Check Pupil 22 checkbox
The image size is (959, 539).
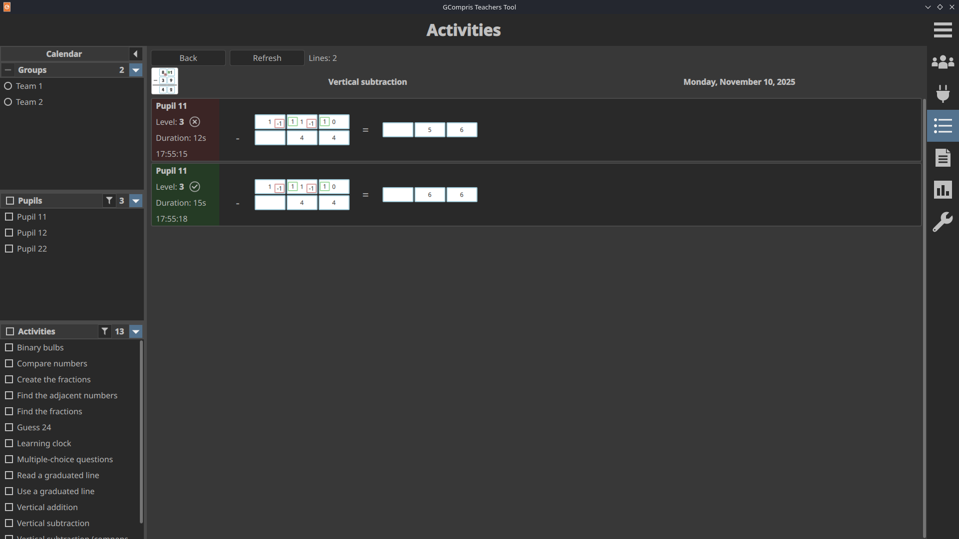(9, 249)
